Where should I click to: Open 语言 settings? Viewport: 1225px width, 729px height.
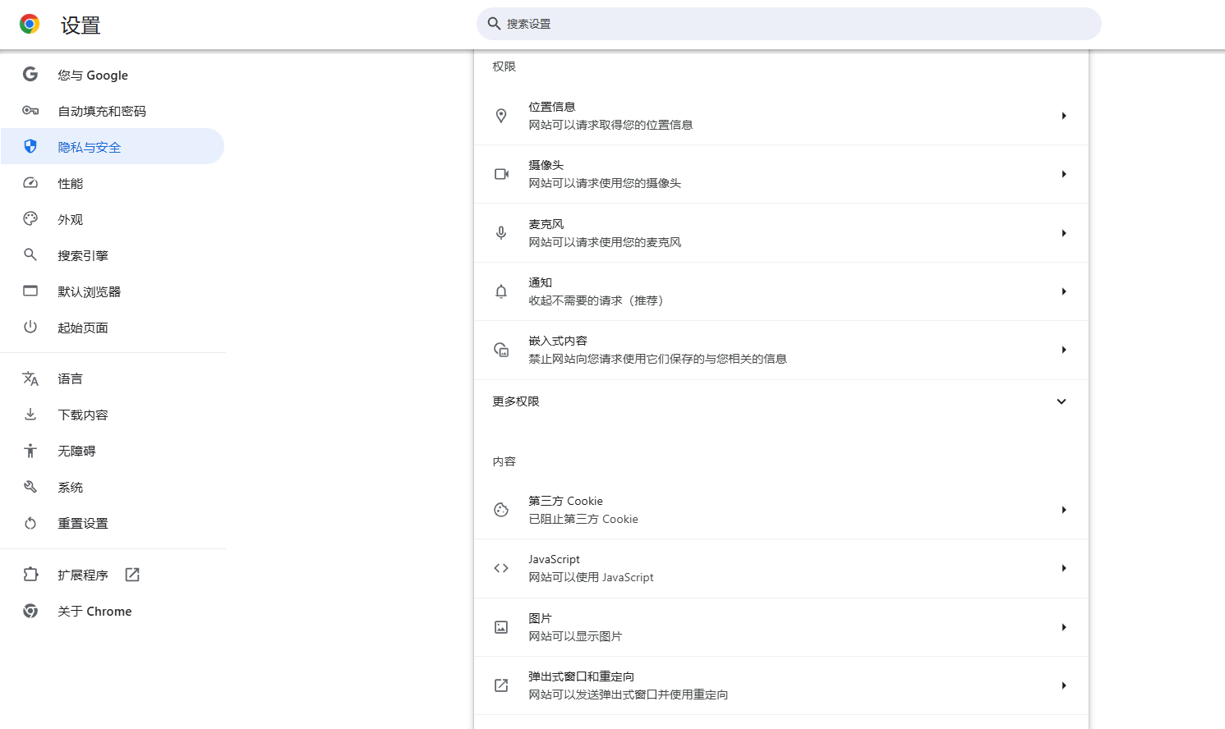tap(112, 378)
